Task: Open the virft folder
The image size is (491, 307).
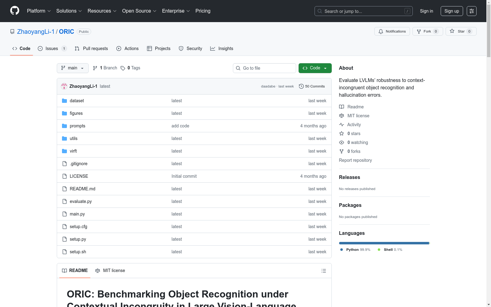Action: click(x=73, y=151)
